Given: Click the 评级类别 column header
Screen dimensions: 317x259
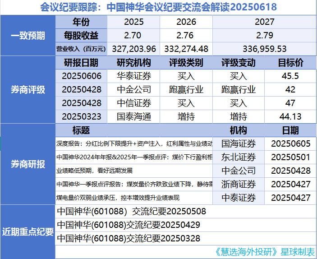Looking at the screenshot, I should 186,63.
